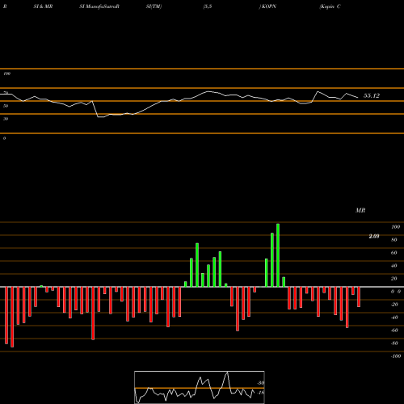Click the 40 label on MR axis
This screenshot has width=404, height=404.
coord(394,266)
